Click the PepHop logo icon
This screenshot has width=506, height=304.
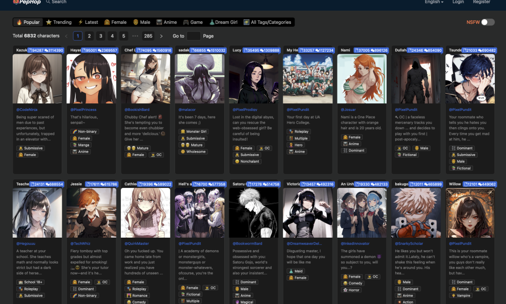coord(16,2)
